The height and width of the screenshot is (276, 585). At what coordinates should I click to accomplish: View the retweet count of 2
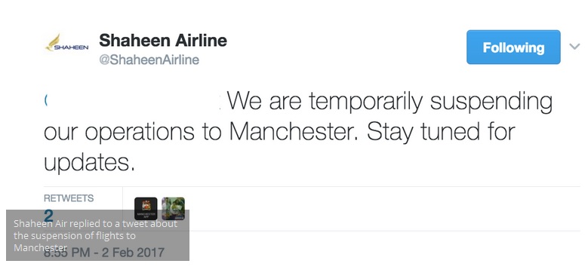[x=48, y=216]
